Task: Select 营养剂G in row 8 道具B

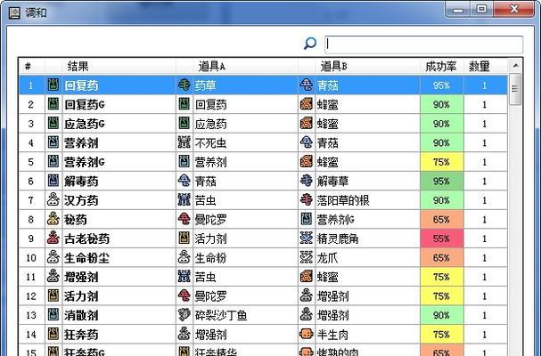Action: [x=336, y=220]
